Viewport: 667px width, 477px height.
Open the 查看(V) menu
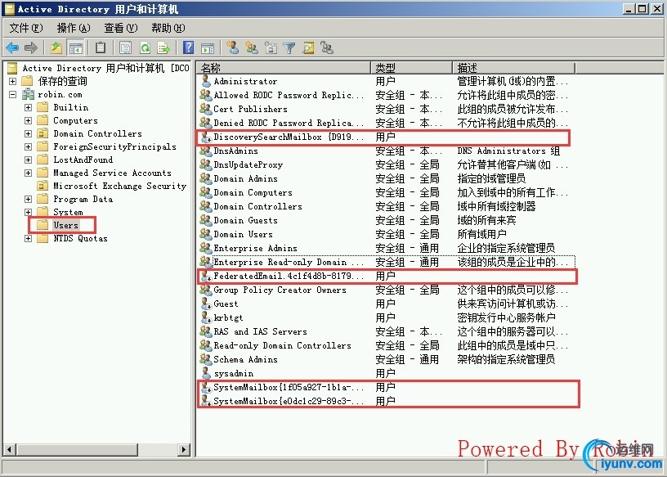121,28
